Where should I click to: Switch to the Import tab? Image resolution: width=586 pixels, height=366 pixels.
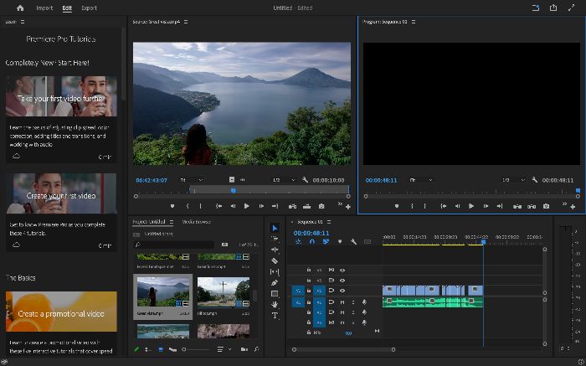click(x=44, y=8)
